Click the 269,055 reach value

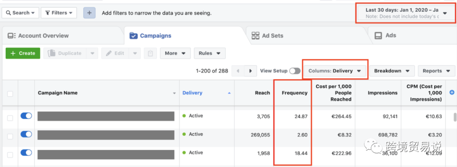tap(260, 135)
